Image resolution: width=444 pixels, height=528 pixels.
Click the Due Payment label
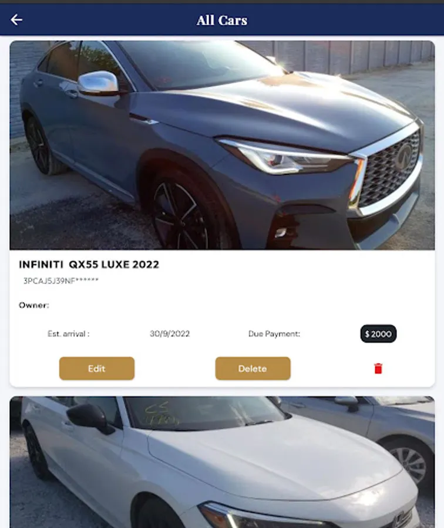coord(274,334)
